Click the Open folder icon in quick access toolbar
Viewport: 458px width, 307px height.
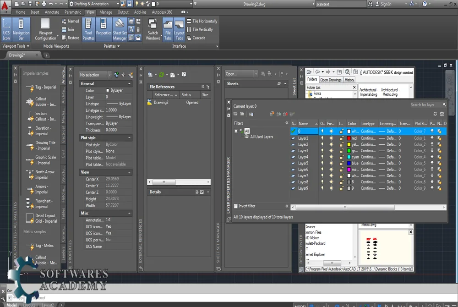point(23,4)
